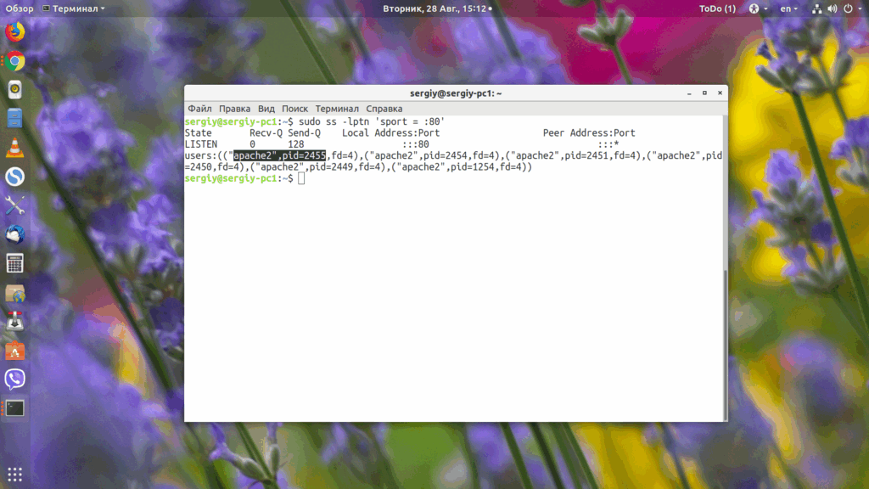Maximize the terminal window
The width and height of the screenshot is (869, 489).
(704, 93)
